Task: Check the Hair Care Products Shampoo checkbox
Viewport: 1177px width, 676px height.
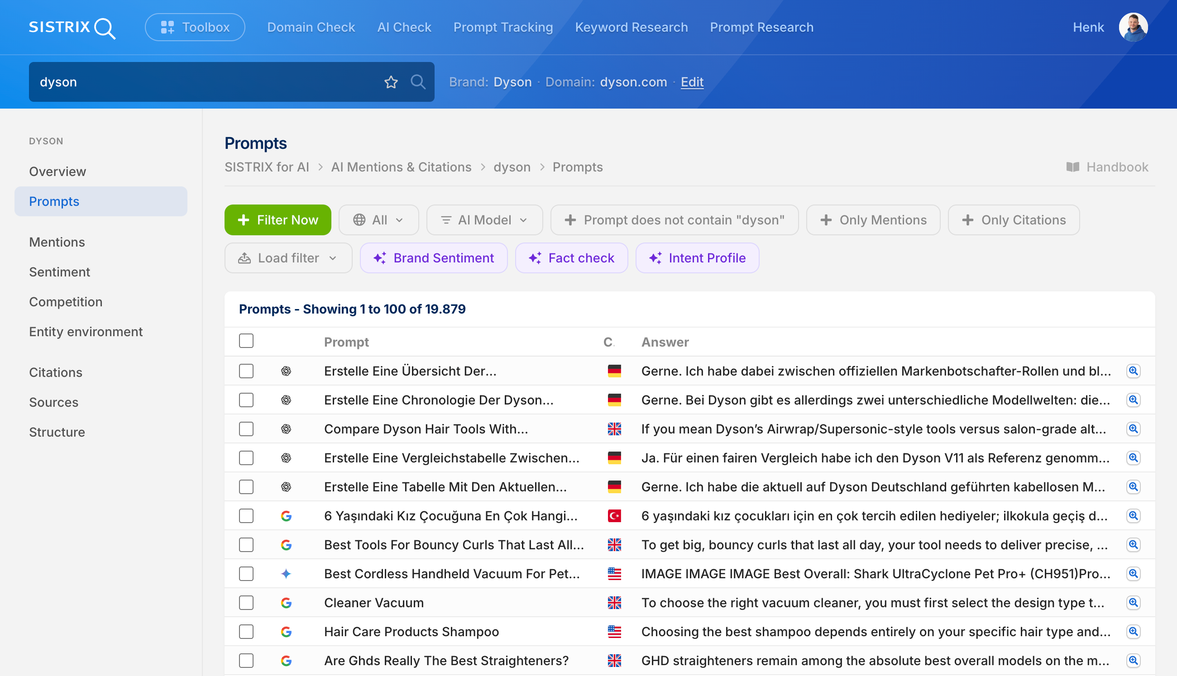Action: pos(246,631)
